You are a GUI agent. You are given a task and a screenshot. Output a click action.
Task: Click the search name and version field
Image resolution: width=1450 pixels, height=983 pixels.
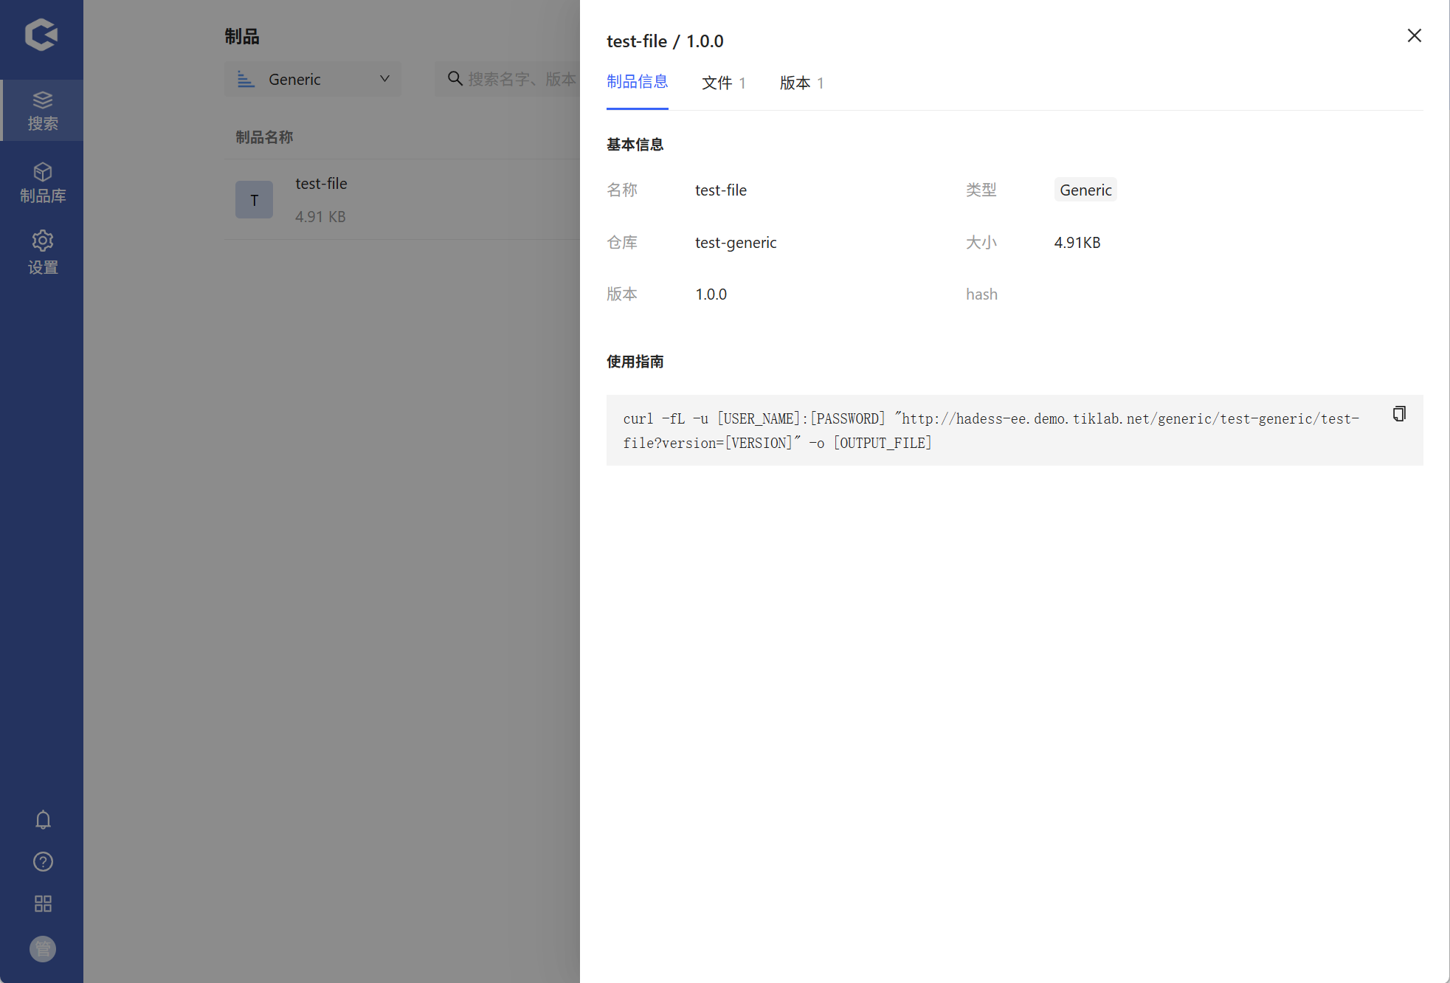pyautogui.click(x=517, y=79)
